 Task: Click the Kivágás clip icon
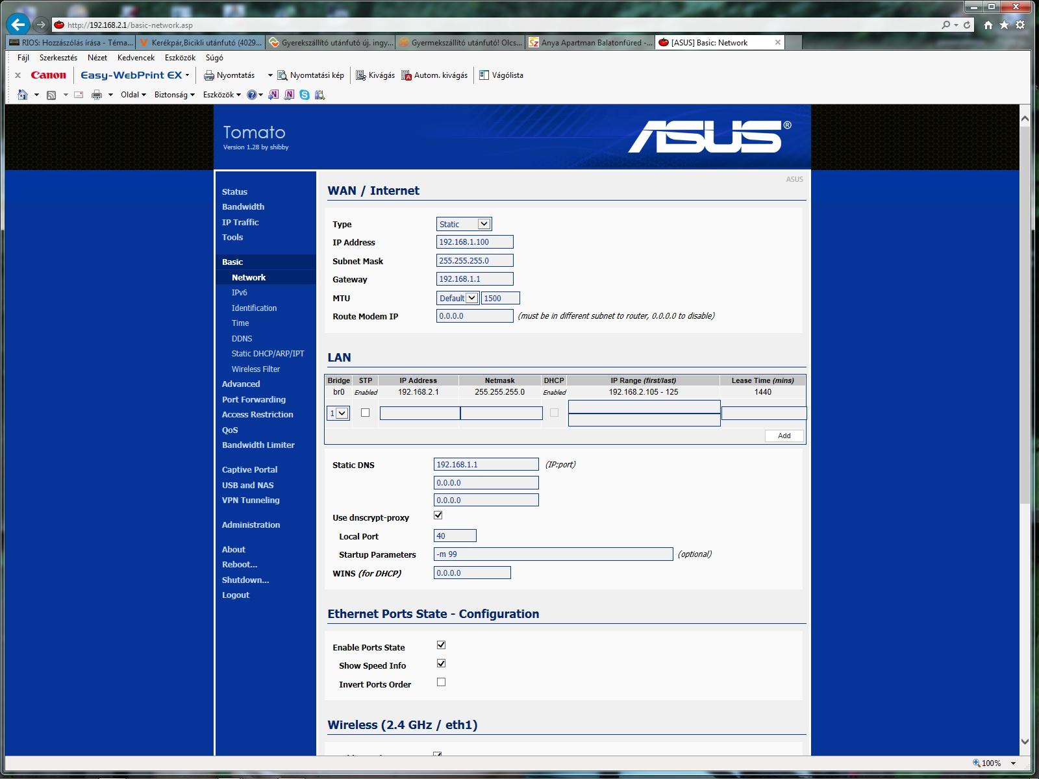coord(361,75)
